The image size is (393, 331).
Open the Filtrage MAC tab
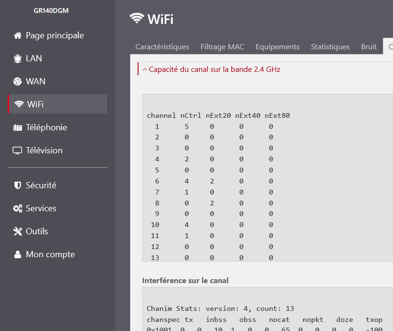pyautogui.click(x=222, y=47)
